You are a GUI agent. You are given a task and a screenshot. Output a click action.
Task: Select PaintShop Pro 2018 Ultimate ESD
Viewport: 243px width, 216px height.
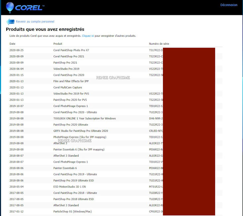[73, 199]
